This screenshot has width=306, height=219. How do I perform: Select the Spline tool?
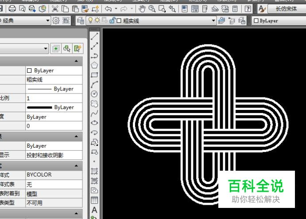click(x=94, y=113)
